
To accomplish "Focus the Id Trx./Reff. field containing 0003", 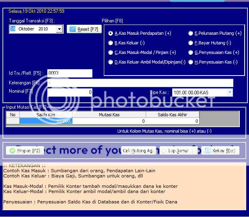I will click(x=70, y=73).
